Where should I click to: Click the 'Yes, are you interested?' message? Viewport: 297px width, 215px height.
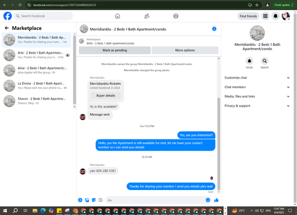(196, 135)
